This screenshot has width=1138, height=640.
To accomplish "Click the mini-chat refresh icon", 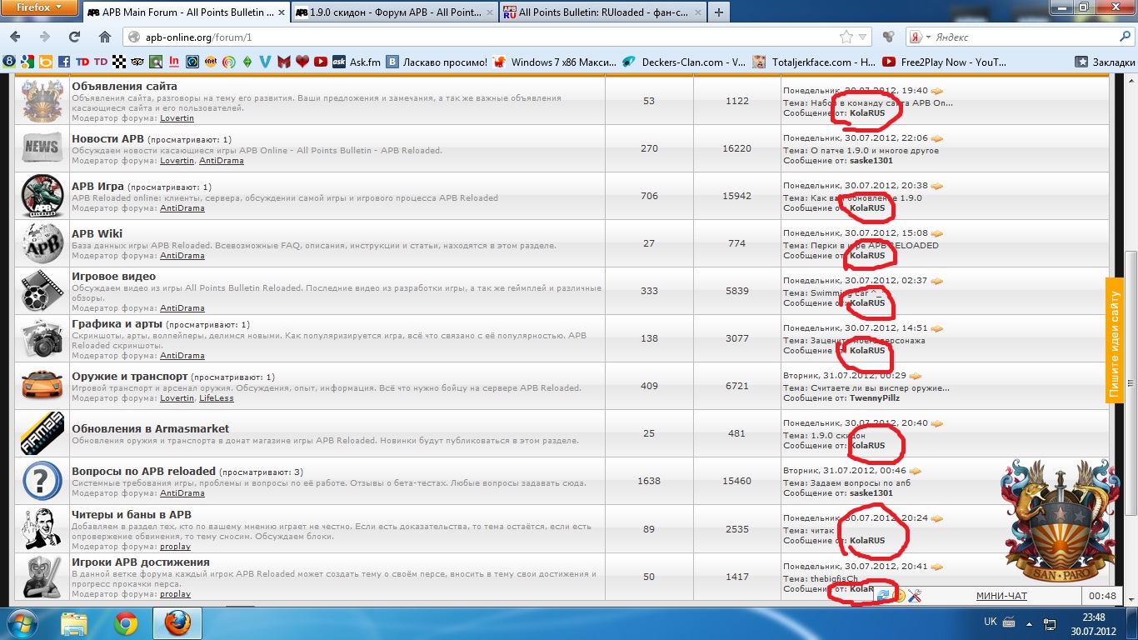I will click(x=883, y=595).
